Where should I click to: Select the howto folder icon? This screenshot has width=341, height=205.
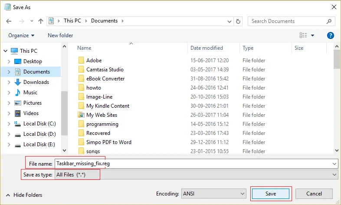click(81, 87)
